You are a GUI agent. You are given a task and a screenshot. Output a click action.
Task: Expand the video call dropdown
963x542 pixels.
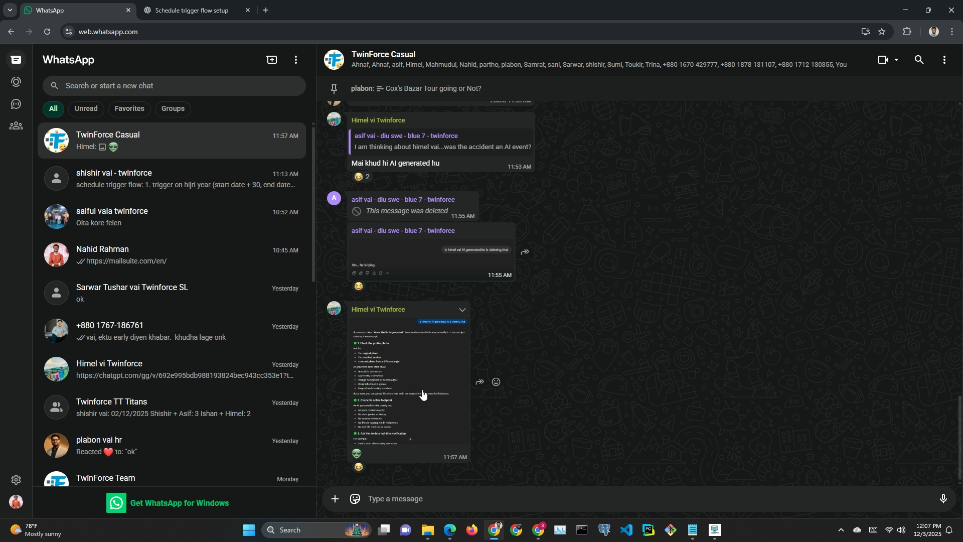[x=896, y=60]
